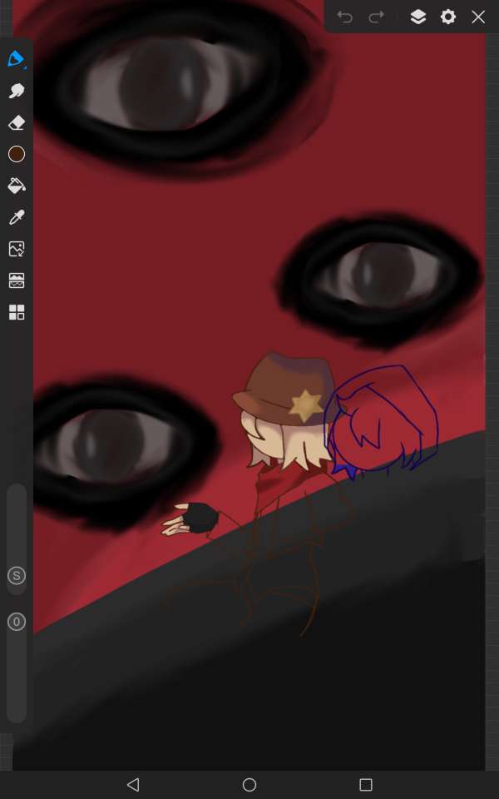Screen dimensions: 499x799
Task: Pick the eyedropper color sampler
Action: [x=17, y=217]
